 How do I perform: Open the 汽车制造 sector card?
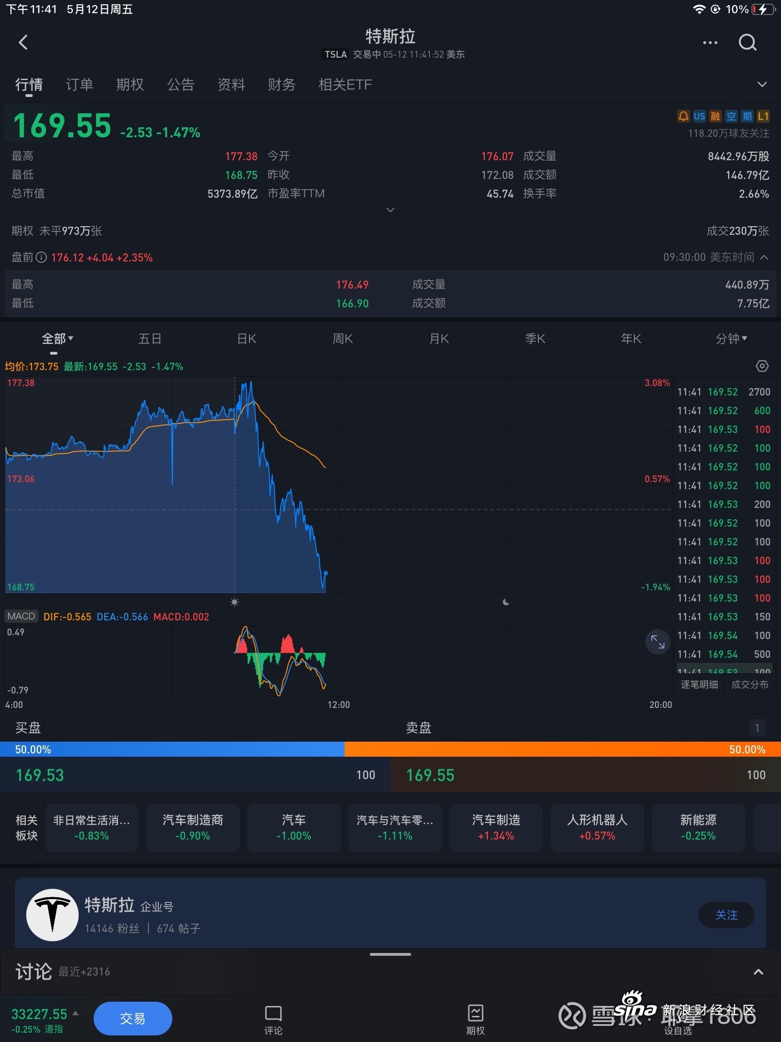pyautogui.click(x=496, y=828)
